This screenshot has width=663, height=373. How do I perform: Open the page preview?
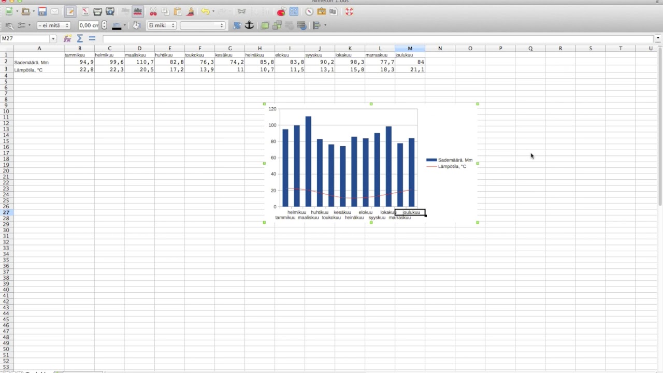click(110, 11)
